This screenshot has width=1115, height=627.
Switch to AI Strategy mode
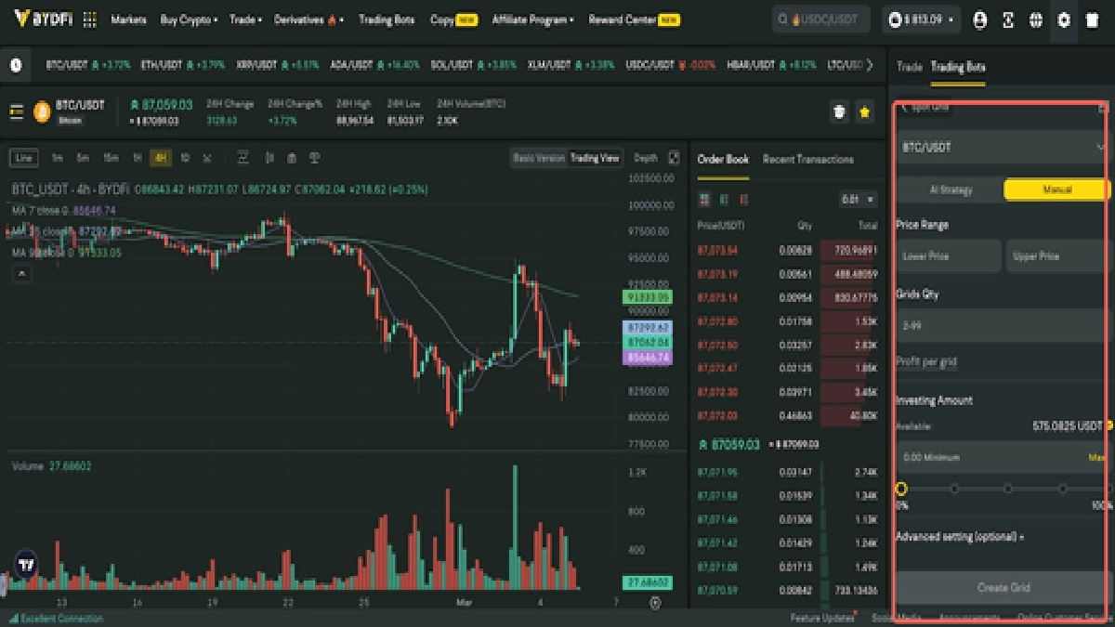[x=950, y=189]
